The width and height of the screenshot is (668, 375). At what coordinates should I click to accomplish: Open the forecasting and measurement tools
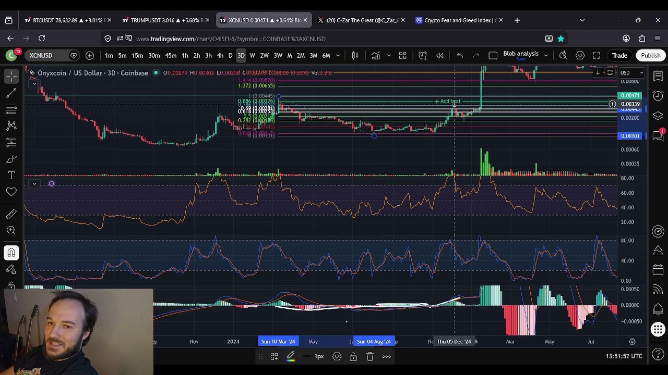(11, 142)
